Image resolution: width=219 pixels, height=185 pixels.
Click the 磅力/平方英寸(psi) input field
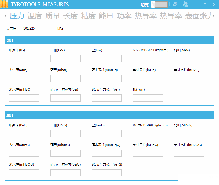[65, 98]
